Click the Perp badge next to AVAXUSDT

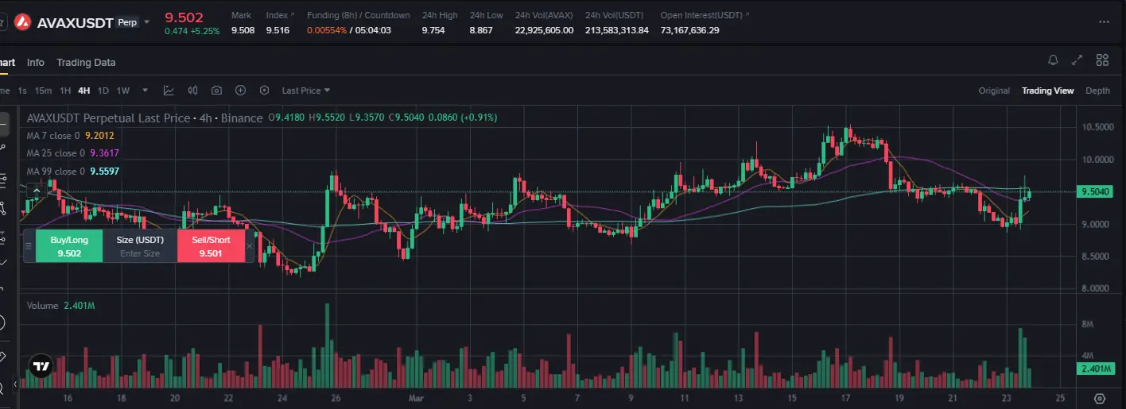[127, 22]
